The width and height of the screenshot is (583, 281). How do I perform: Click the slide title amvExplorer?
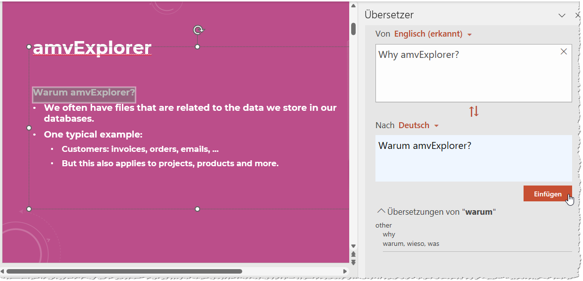click(x=92, y=48)
